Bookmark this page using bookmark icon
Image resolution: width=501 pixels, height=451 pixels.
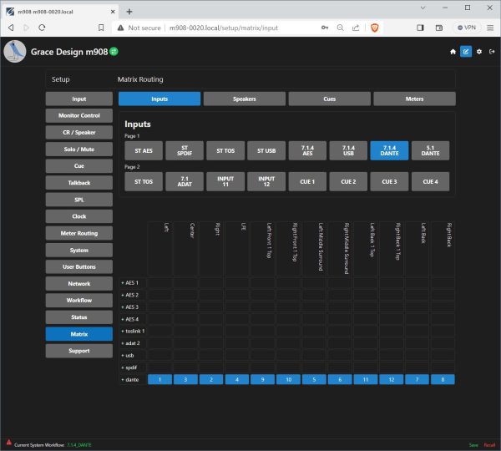[101, 28]
